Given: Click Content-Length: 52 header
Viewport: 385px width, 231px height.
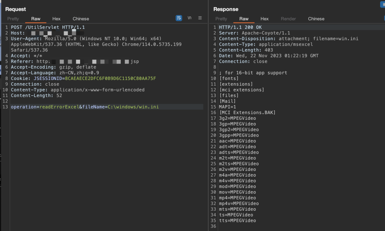Looking at the screenshot, I should pyautogui.click(x=36, y=95).
